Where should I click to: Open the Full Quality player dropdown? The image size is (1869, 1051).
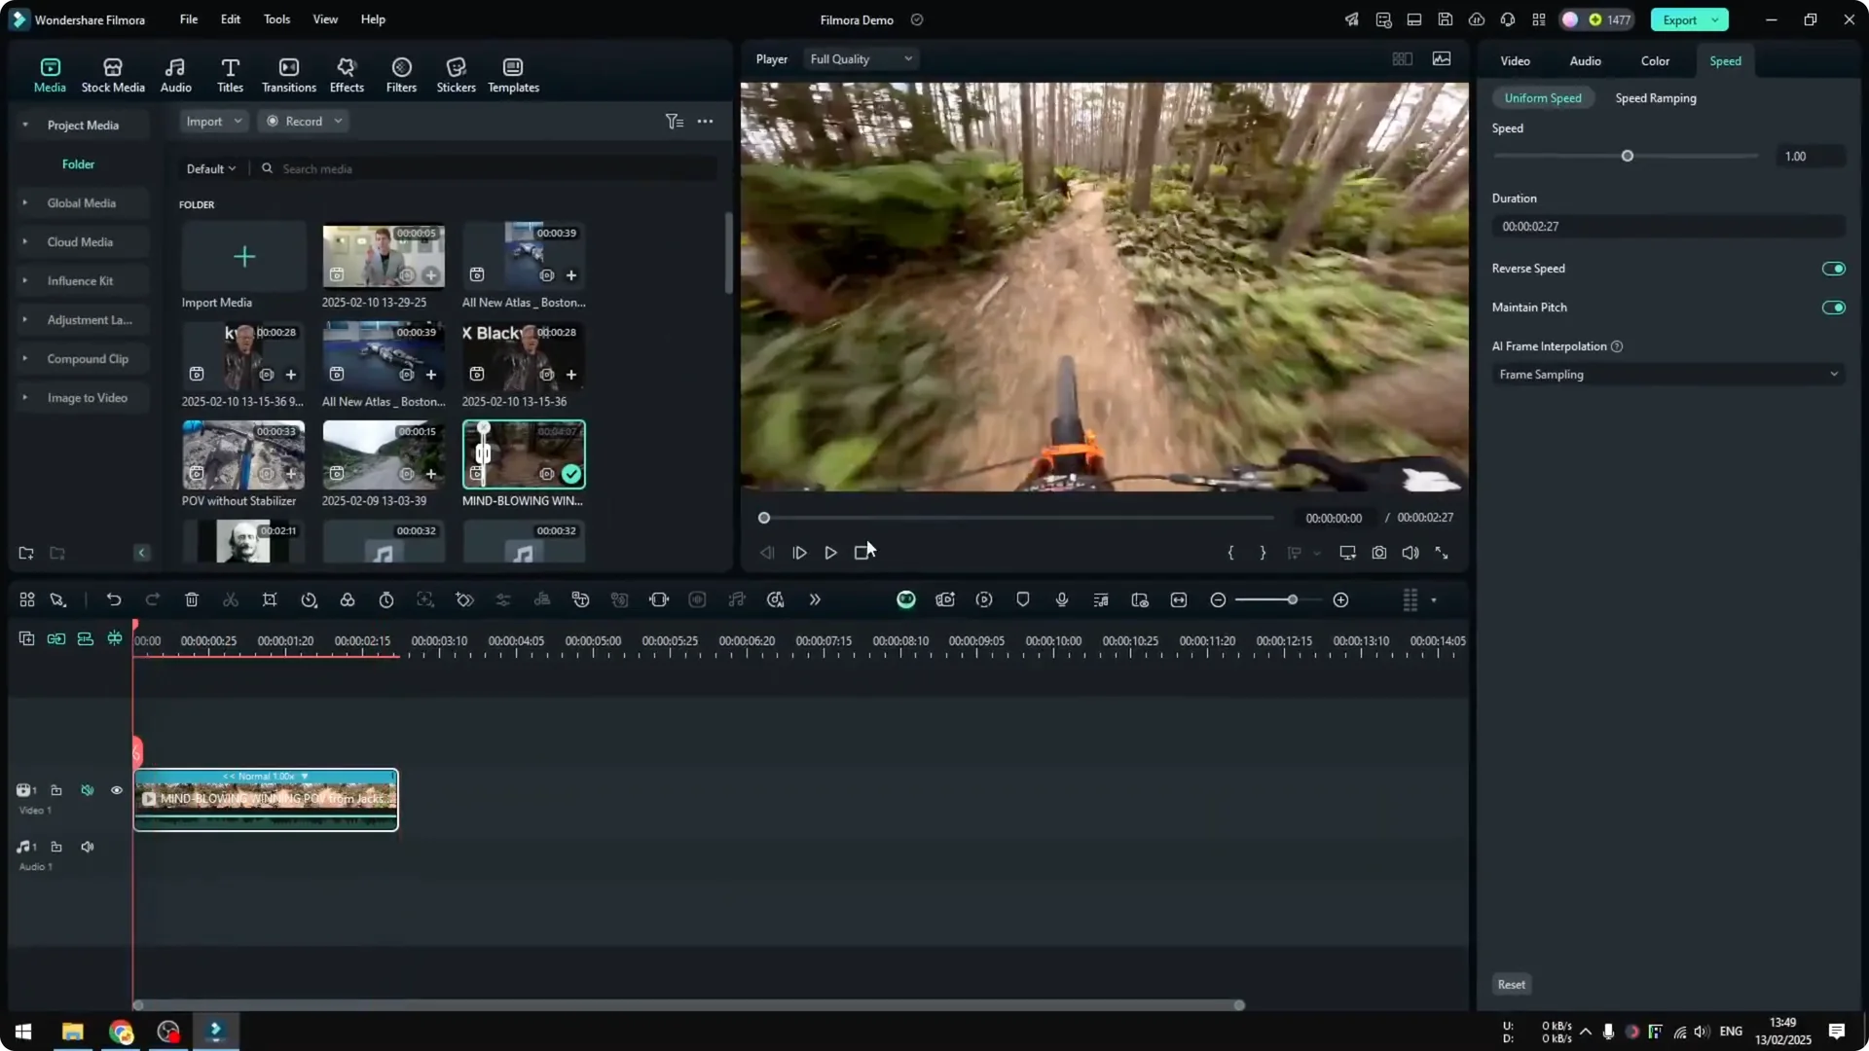click(x=861, y=58)
